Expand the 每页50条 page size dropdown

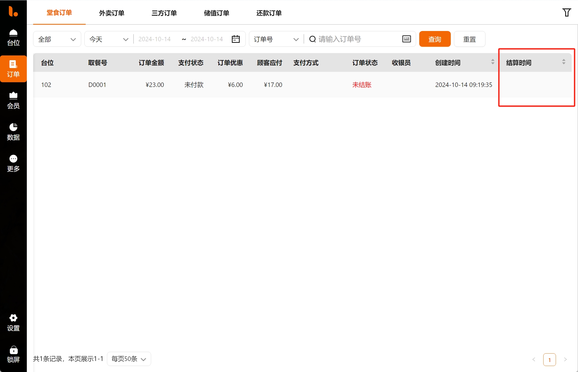pyautogui.click(x=129, y=359)
